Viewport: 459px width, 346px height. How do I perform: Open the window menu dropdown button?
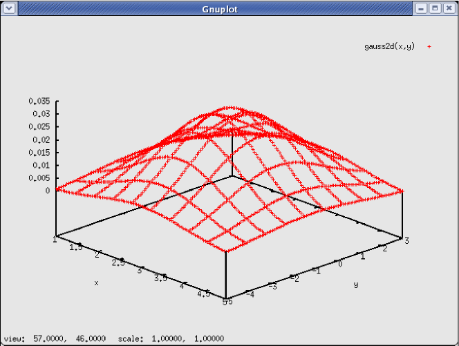(9, 8)
